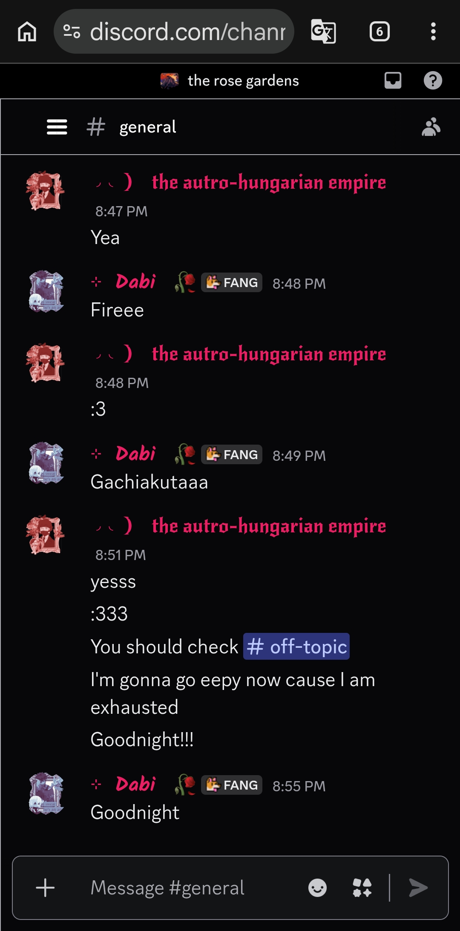Open the Discord inbox icon
The height and width of the screenshot is (931, 460).
coord(393,80)
